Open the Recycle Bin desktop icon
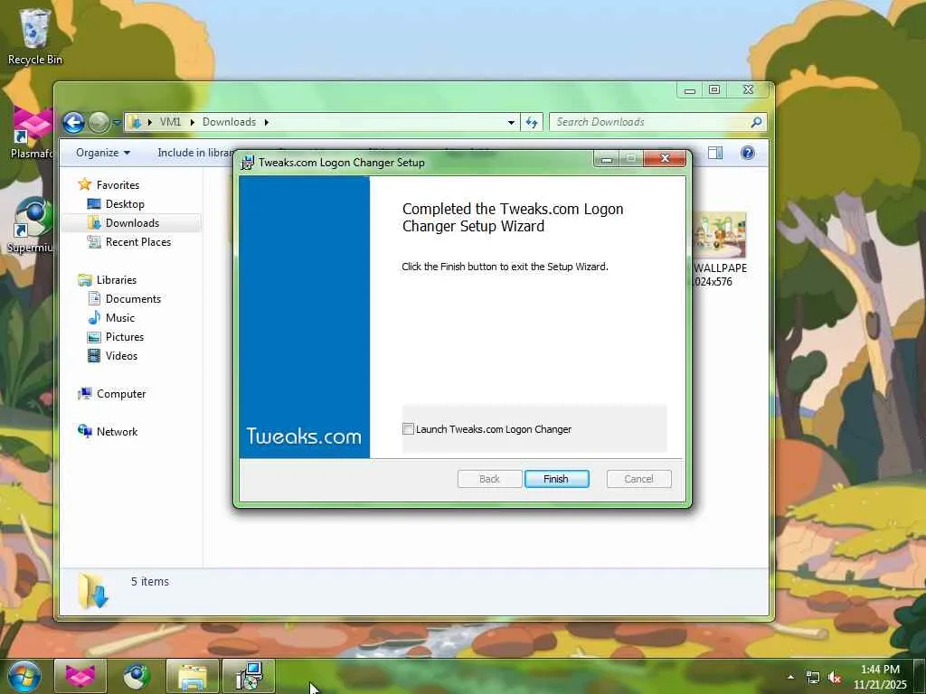The image size is (926, 694). [34, 35]
